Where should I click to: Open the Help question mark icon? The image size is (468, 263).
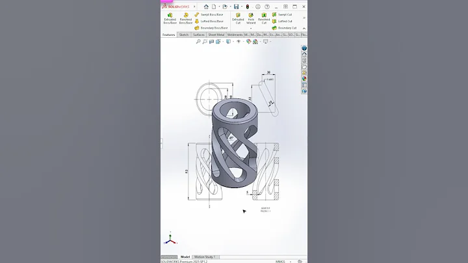click(267, 7)
